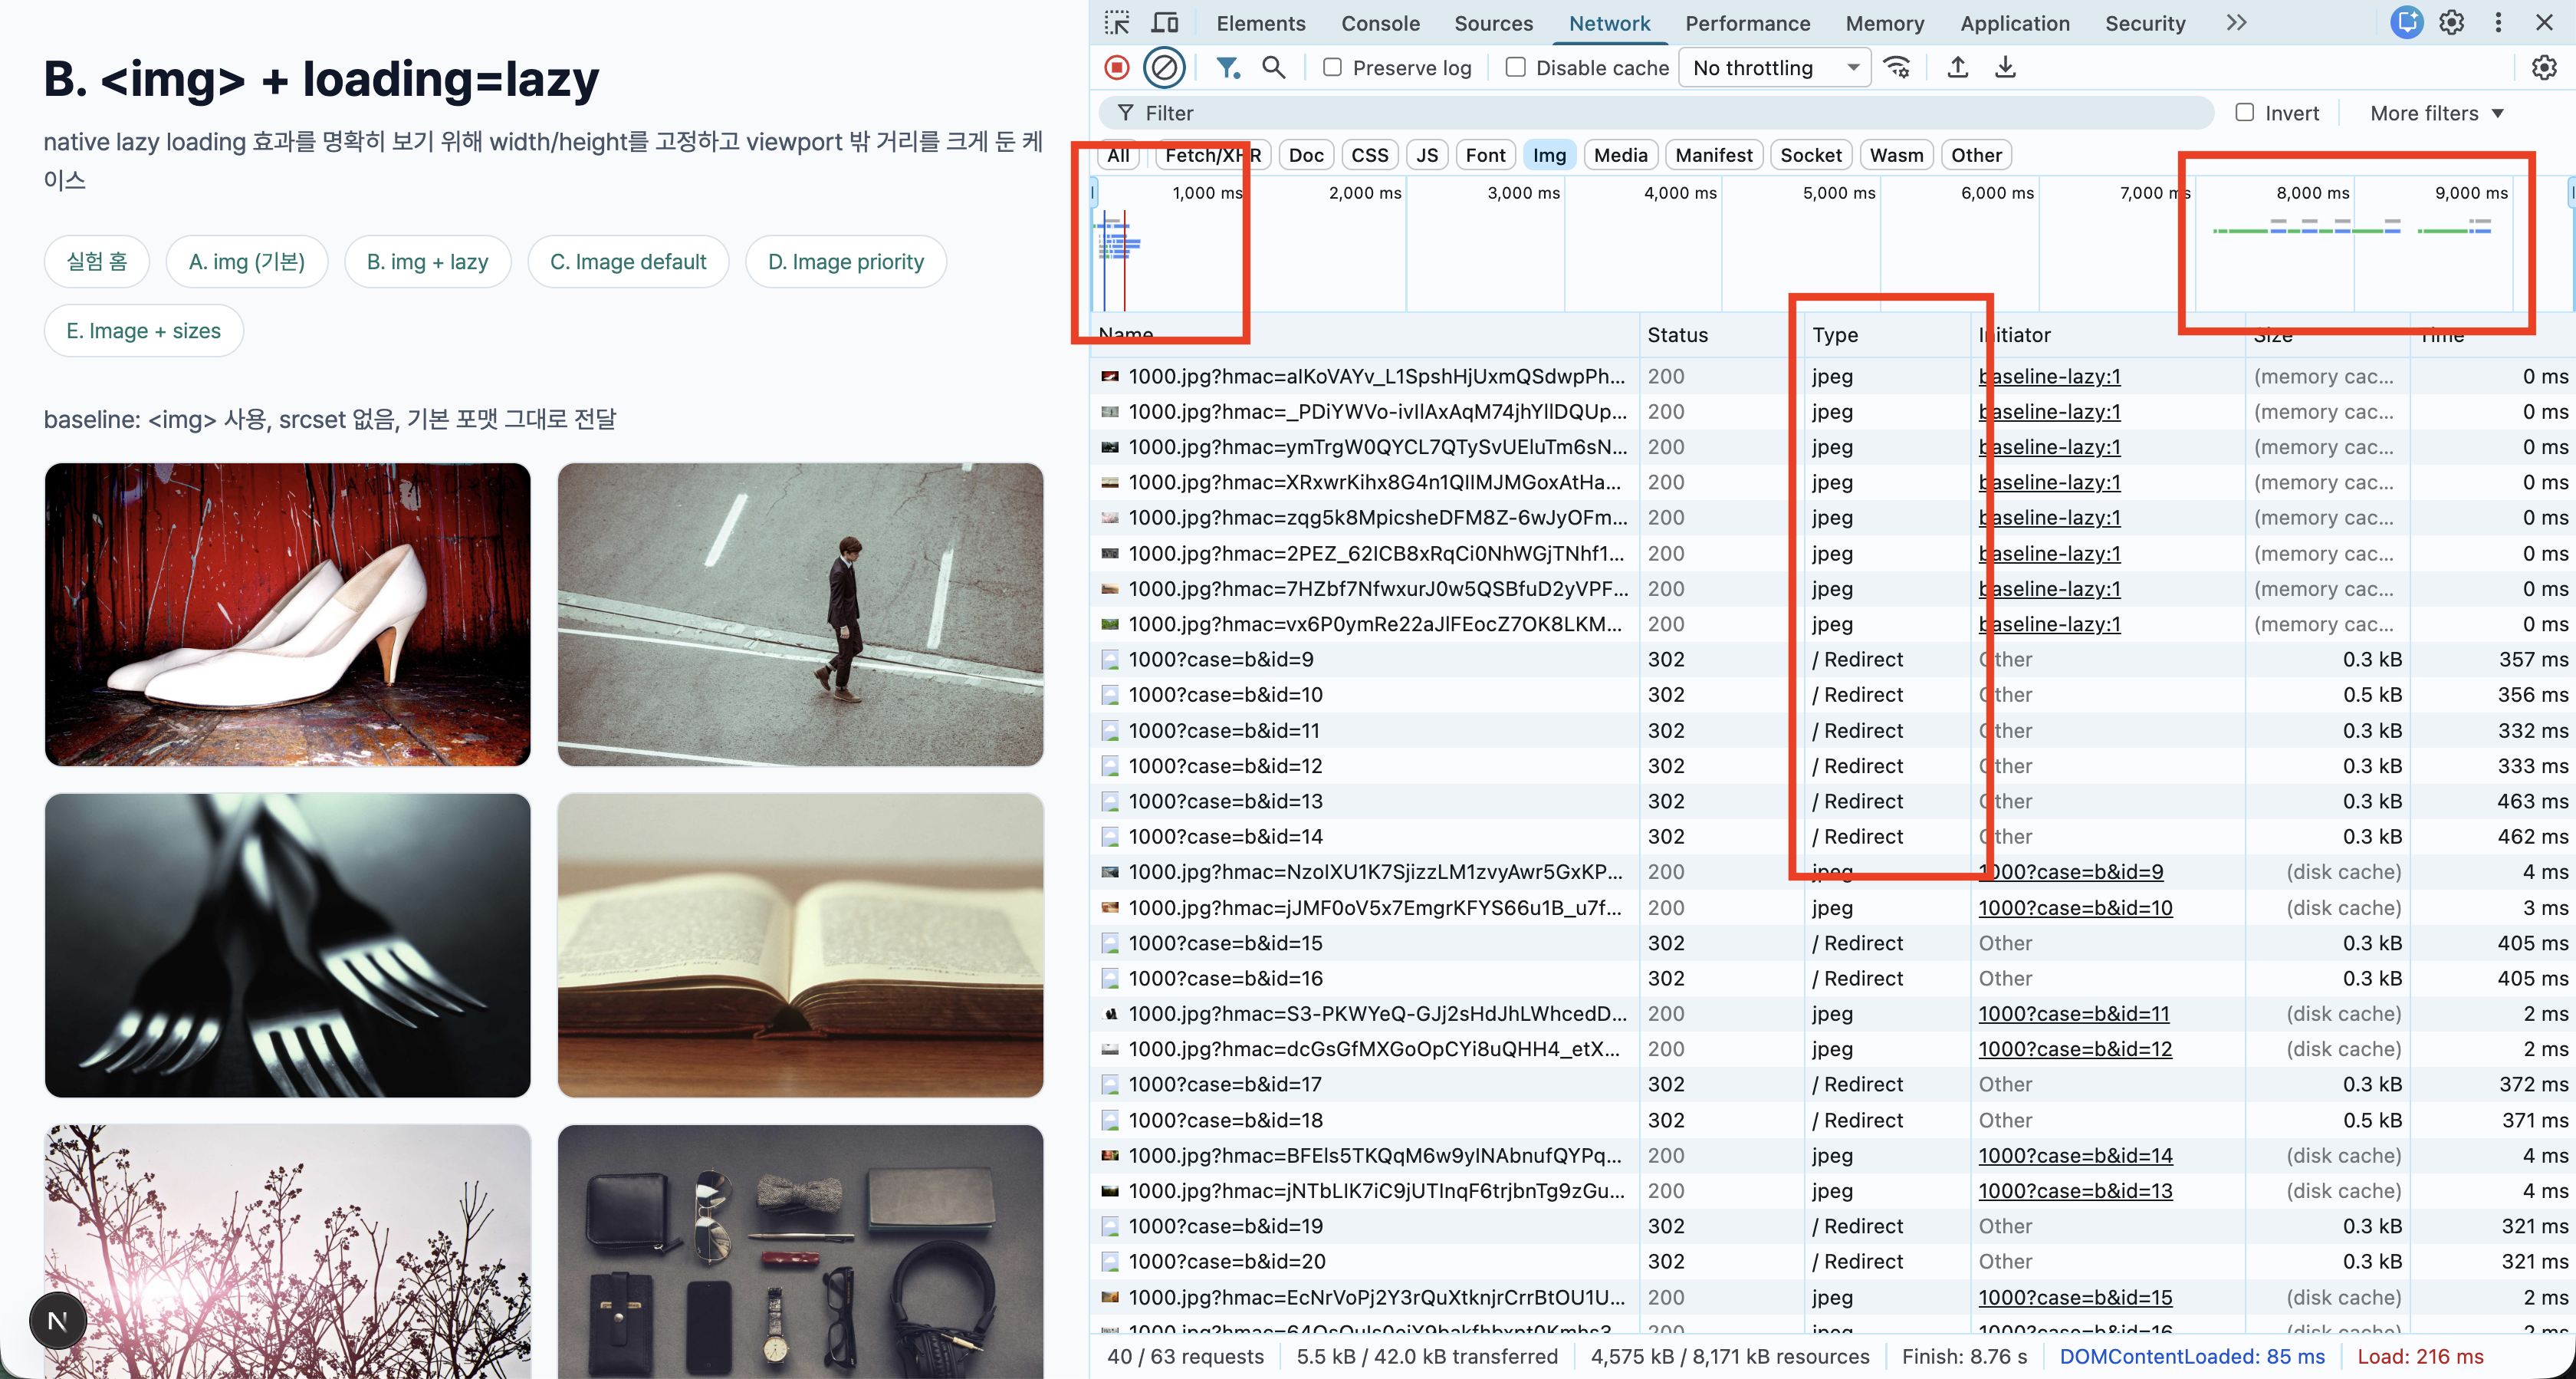Click the import HAR upload icon
The image size is (2576, 1379).
pyautogui.click(x=1958, y=67)
